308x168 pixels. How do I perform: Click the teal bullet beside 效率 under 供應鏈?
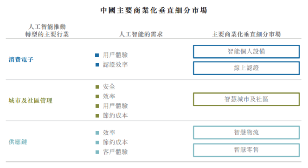point(97,133)
